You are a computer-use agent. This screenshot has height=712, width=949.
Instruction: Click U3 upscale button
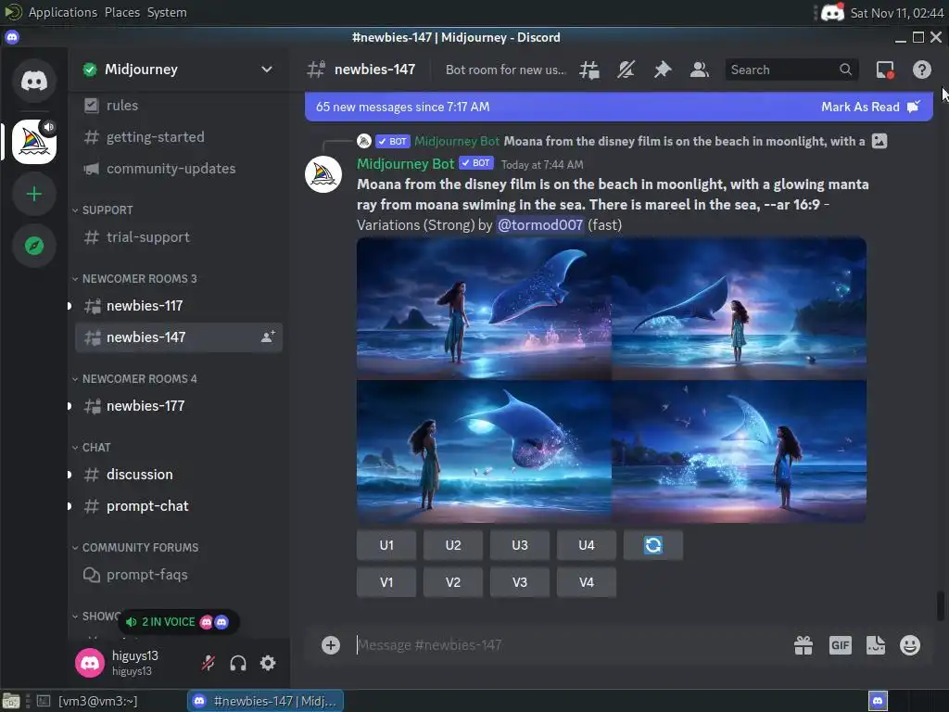tap(519, 545)
